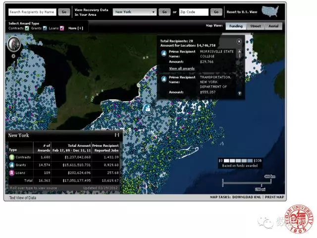Image resolution: width=317 pixels, height=238 pixels.
Task: Click the Transportation Department recipient icon
Action: [164, 78]
